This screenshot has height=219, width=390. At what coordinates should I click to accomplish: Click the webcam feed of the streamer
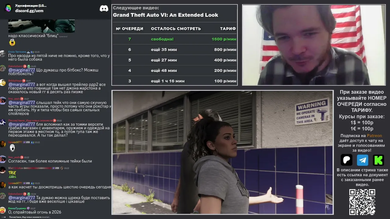(314, 45)
